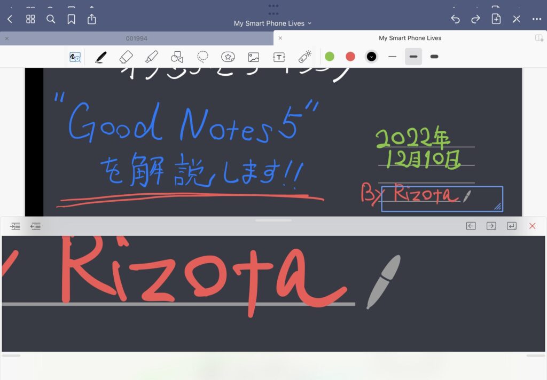Undo the last stroke
The image size is (547, 380).
pos(455,19)
